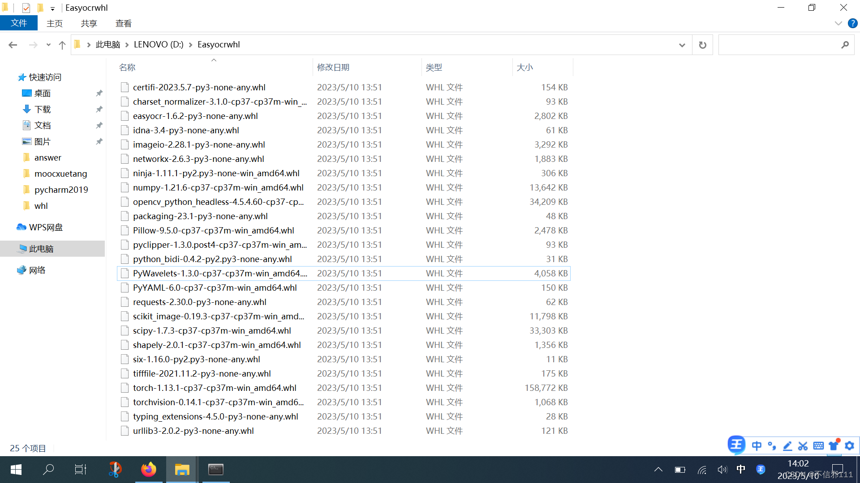
Task: Select LENOVO (D:) in the breadcrumb
Action: (159, 45)
